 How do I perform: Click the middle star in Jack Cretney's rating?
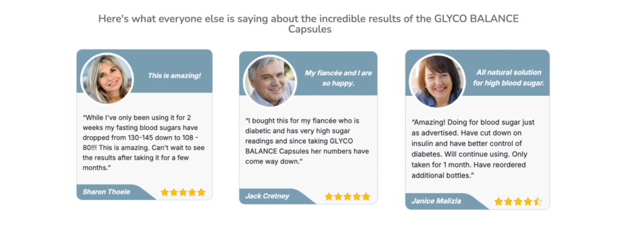(348, 196)
